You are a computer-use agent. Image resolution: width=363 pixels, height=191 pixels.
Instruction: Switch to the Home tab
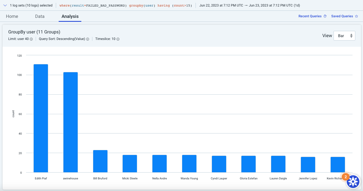coord(12,16)
